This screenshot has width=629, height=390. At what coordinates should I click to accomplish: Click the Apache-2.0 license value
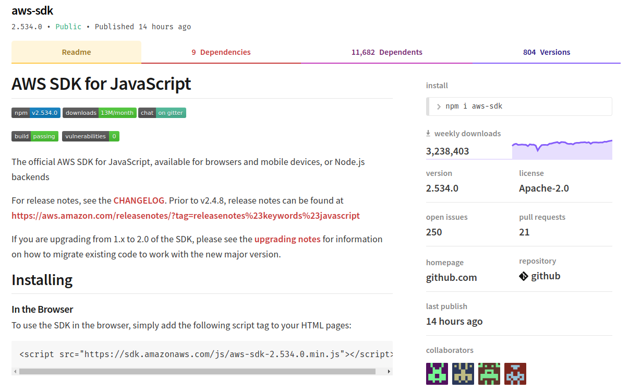coord(544,188)
